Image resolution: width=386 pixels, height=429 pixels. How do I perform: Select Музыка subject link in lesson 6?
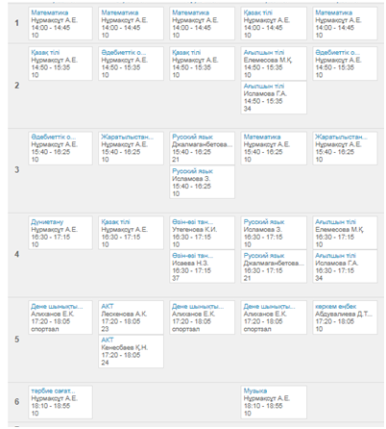pyautogui.click(x=255, y=391)
